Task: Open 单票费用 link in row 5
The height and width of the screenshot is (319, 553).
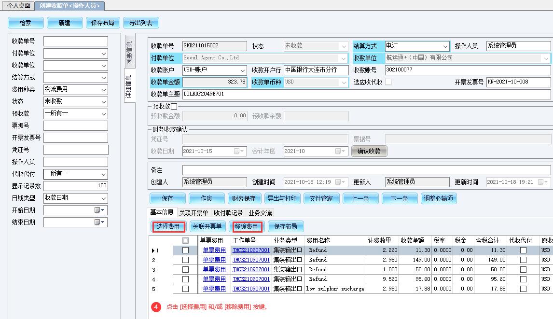Action: (214, 289)
